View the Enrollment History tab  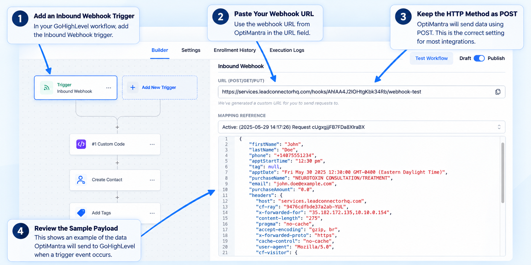point(235,50)
